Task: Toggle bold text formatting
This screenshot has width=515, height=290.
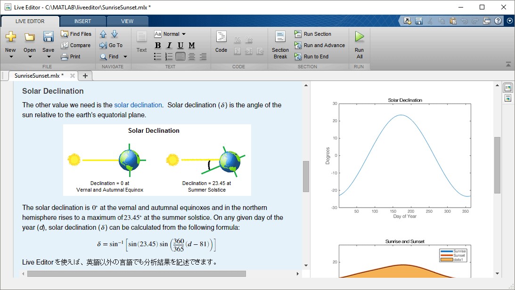Action: point(158,45)
